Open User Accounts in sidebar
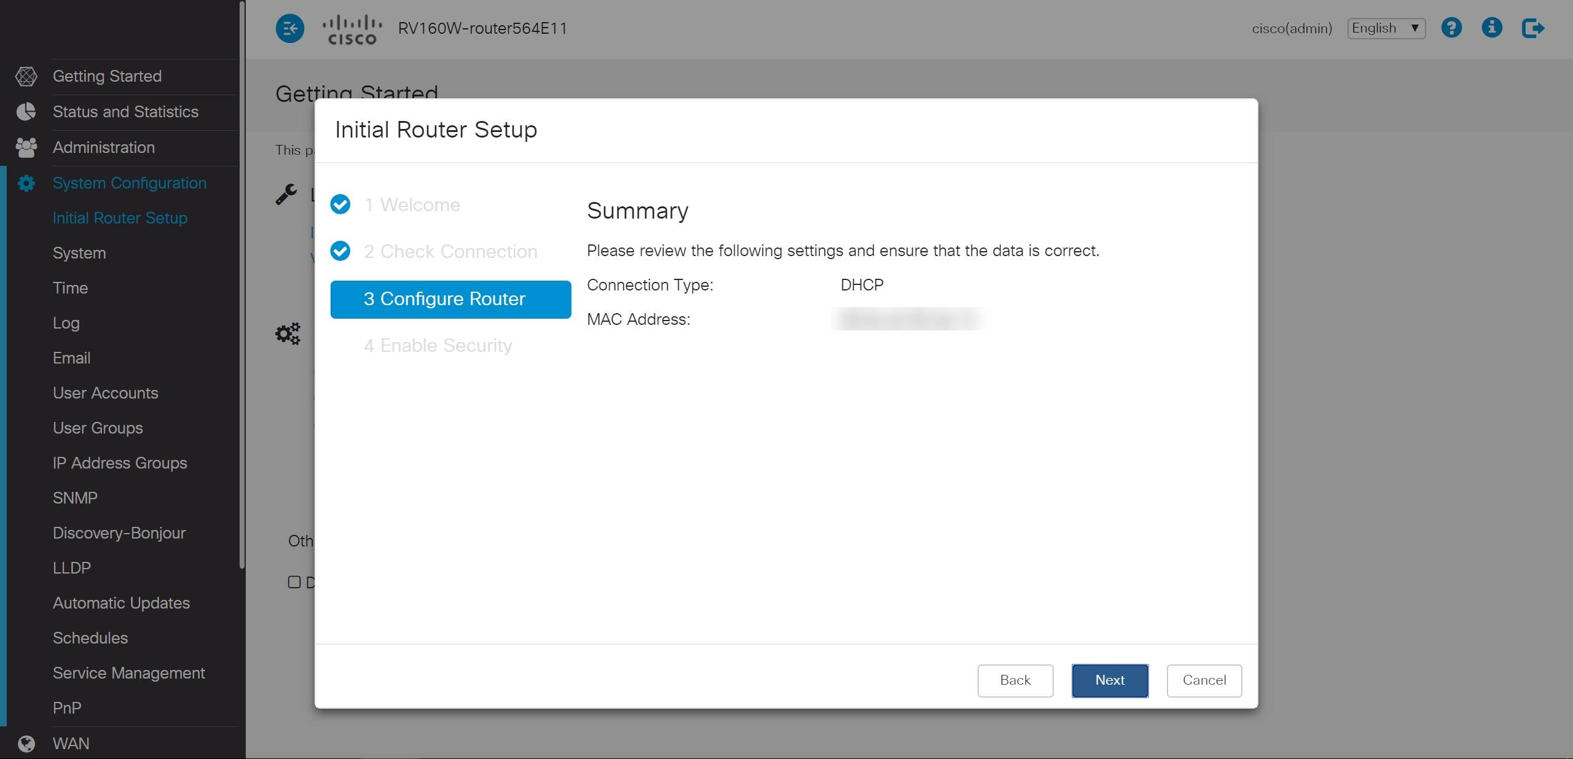1573x759 pixels. tap(105, 393)
